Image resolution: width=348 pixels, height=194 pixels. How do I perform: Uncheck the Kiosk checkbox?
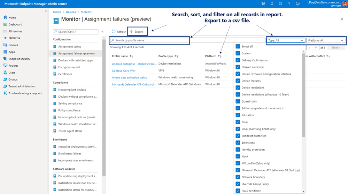238,157
